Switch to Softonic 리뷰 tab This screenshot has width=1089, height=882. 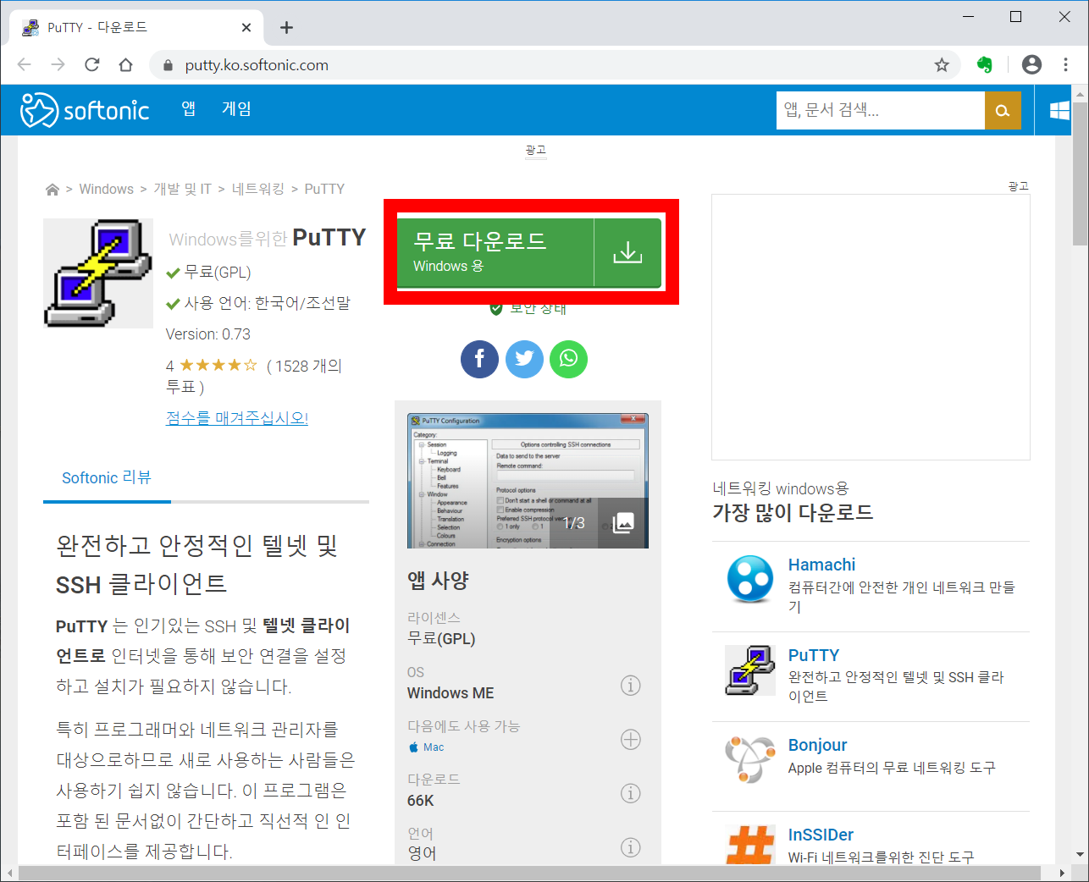tap(107, 478)
